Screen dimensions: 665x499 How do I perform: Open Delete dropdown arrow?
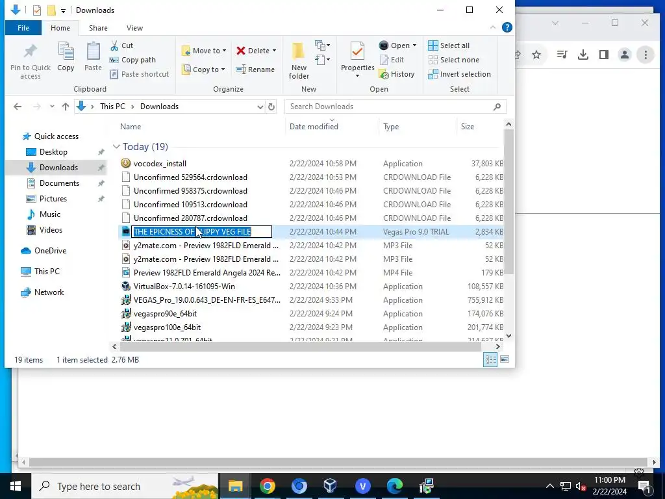[275, 51]
